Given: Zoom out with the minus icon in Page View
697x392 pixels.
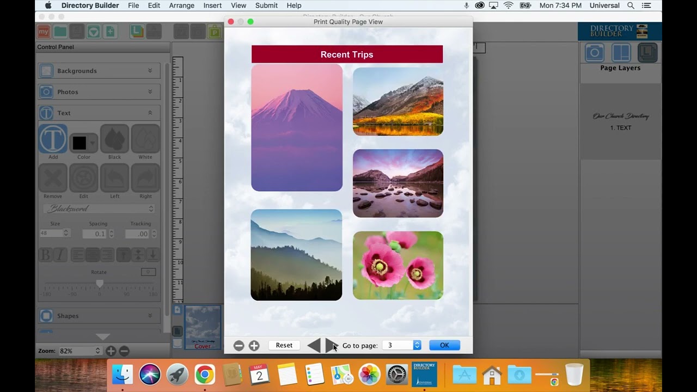Looking at the screenshot, I should [x=239, y=346].
